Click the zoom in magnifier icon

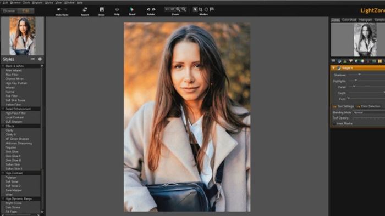click(178, 9)
